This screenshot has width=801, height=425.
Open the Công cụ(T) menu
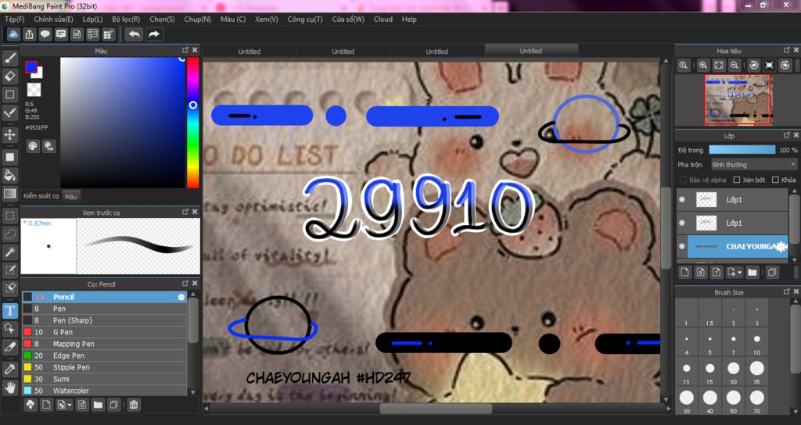point(305,20)
